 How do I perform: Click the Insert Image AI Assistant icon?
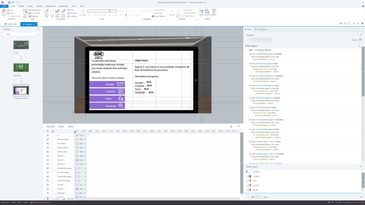[57, 11]
